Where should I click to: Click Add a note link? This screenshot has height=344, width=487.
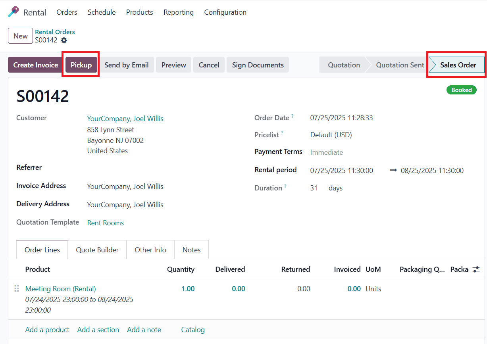tap(144, 330)
